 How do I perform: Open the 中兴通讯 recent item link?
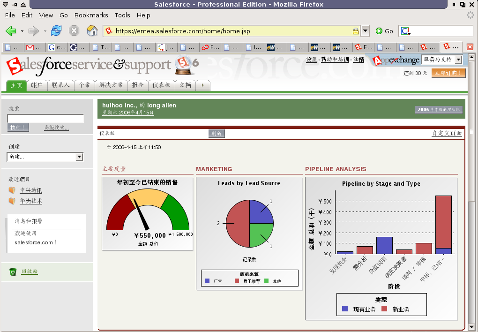pyautogui.click(x=31, y=190)
